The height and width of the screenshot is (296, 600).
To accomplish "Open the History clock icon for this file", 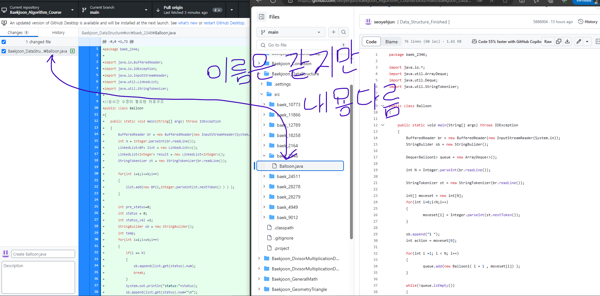I will pyautogui.click(x=580, y=21).
